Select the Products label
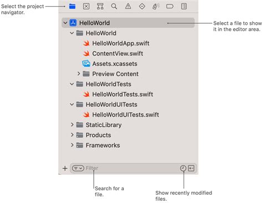 [98, 135]
